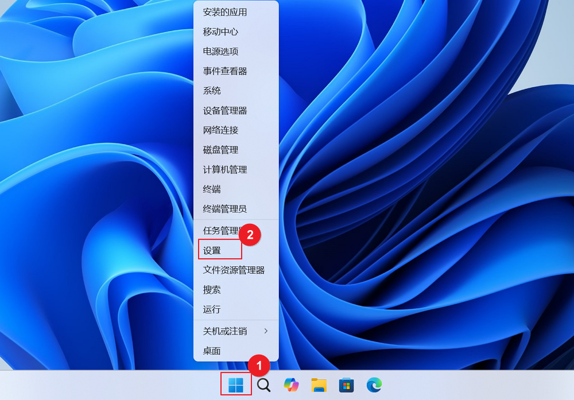
Task: Open File Explorer from the taskbar
Action: 319,386
